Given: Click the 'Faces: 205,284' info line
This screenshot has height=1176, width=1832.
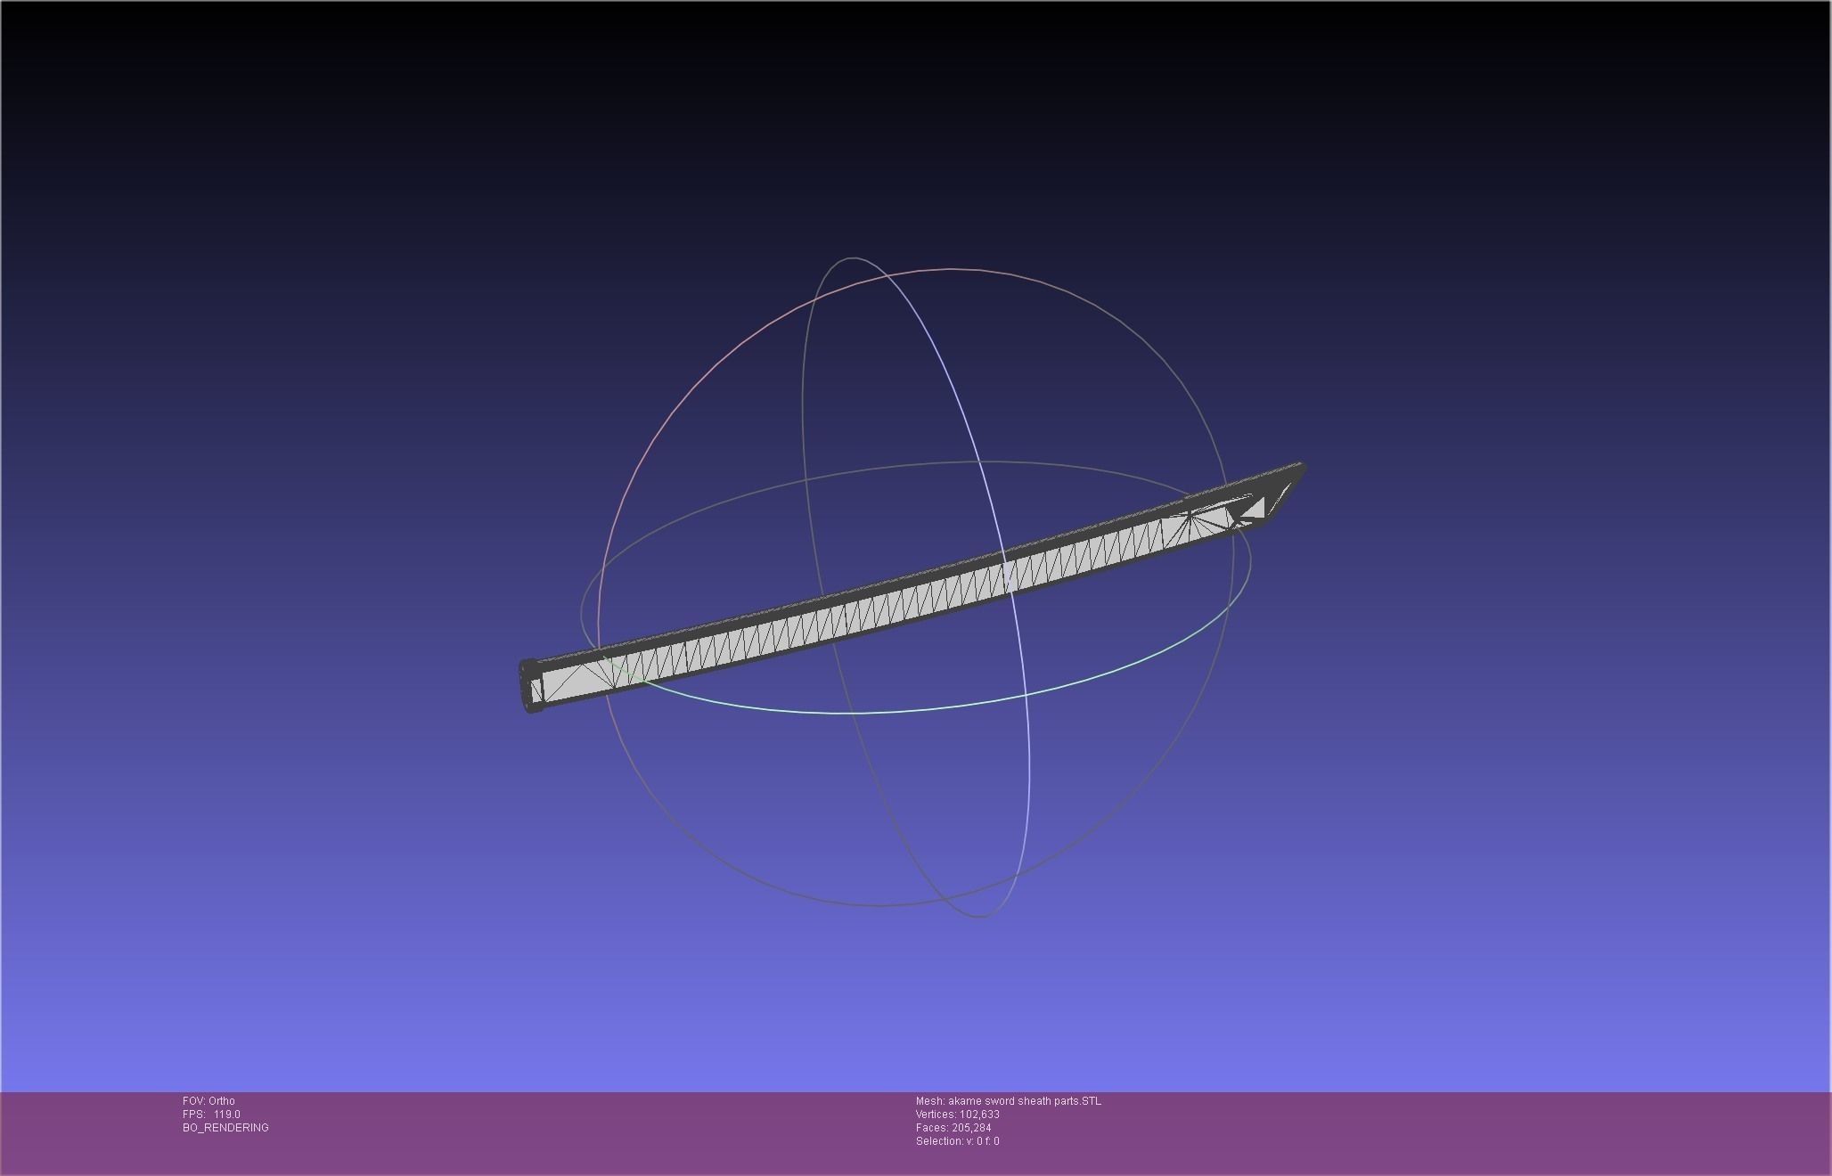Looking at the screenshot, I should click(953, 1128).
